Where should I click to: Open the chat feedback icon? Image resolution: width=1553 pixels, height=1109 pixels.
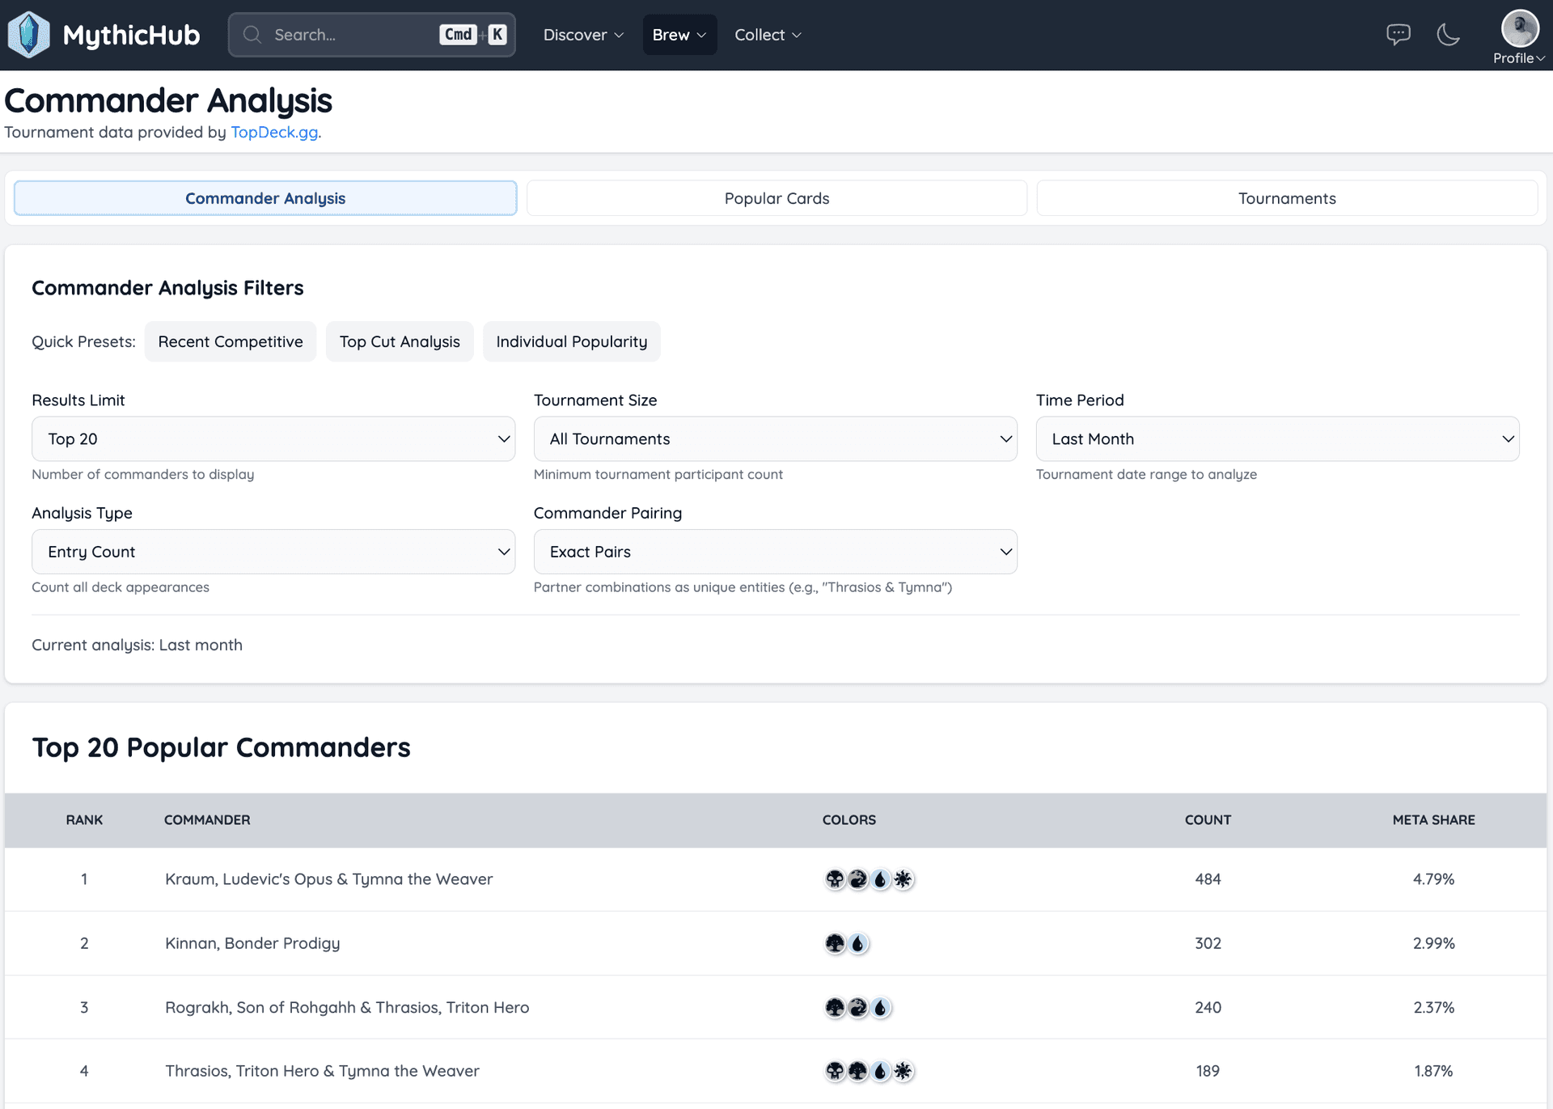coord(1398,34)
